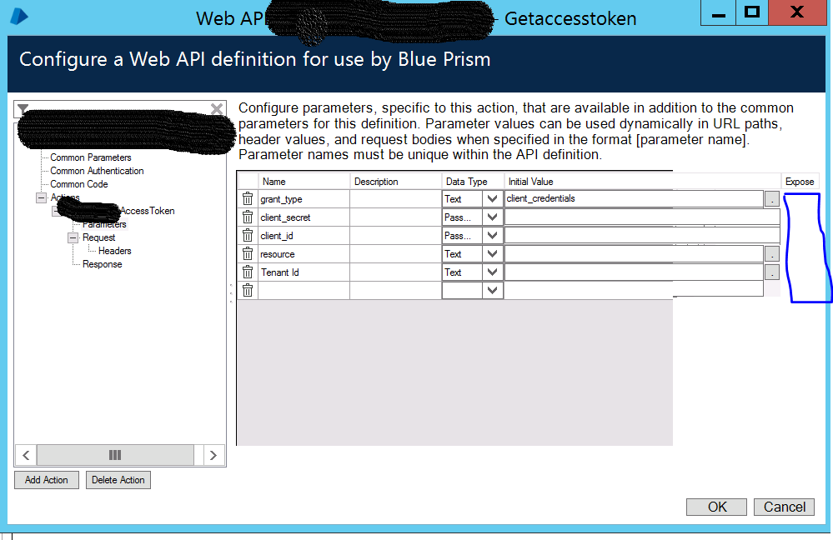Delete the client_id parameter row
The image size is (833, 540).
pos(248,235)
